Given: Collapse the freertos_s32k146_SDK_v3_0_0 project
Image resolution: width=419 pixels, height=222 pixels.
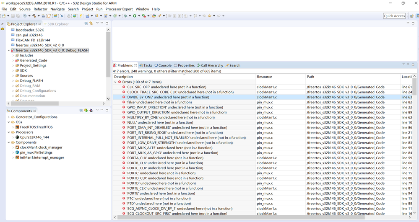Looking at the screenshot, I should click(8, 50).
